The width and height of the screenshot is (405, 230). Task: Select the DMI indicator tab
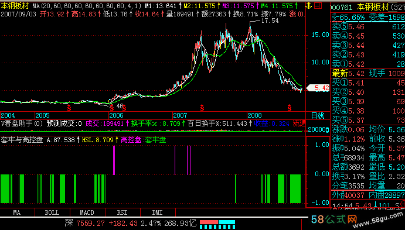tap(158, 212)
